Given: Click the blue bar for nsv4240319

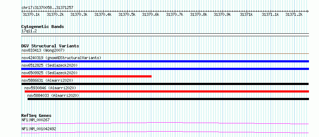Looking at the screenshot, I should pyautogui.click(x=165, y=61).
